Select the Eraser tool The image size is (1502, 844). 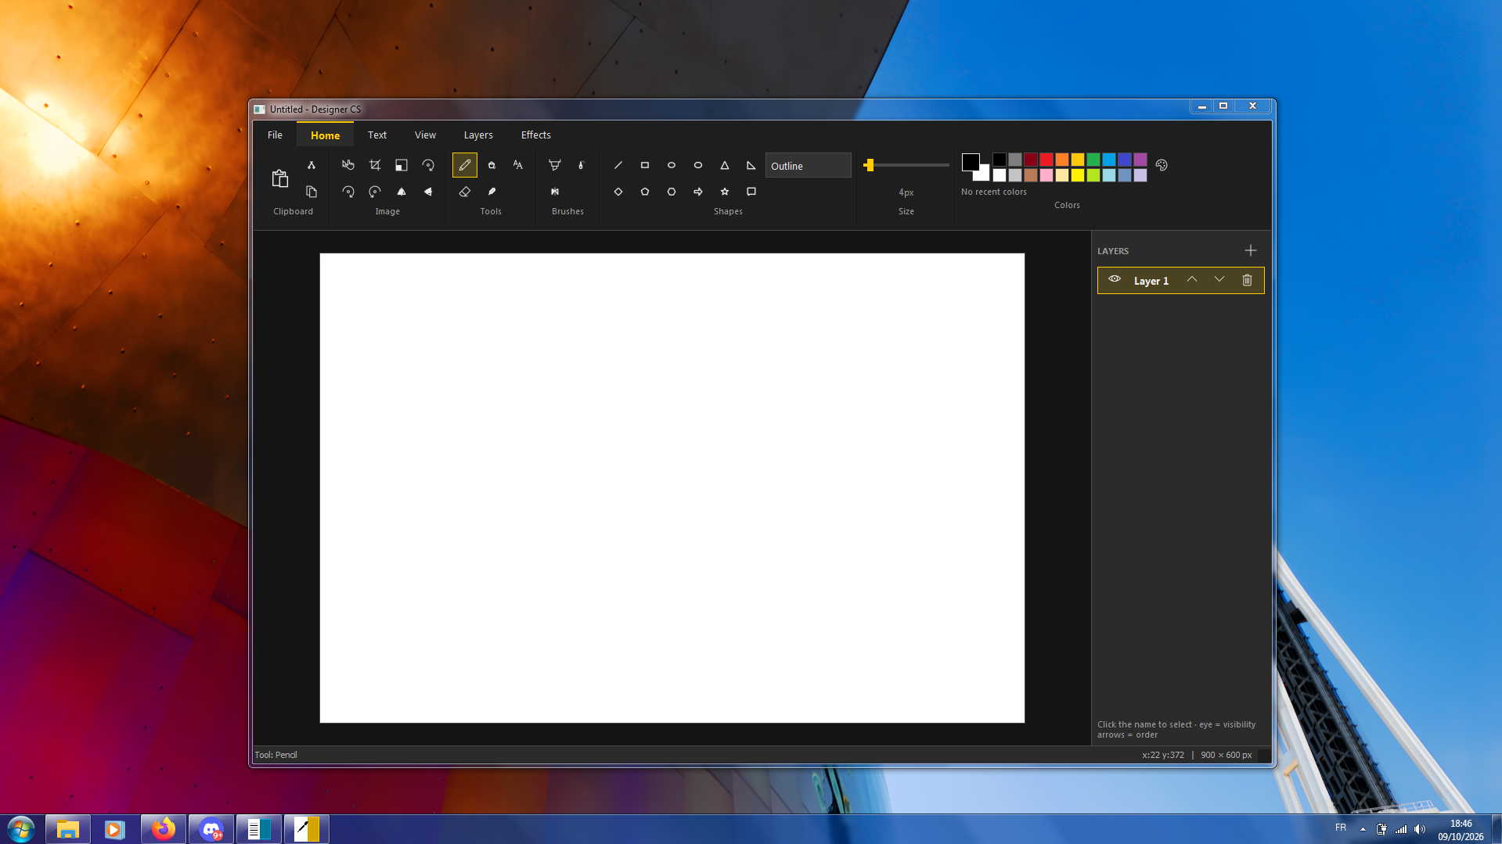[465, 192]
